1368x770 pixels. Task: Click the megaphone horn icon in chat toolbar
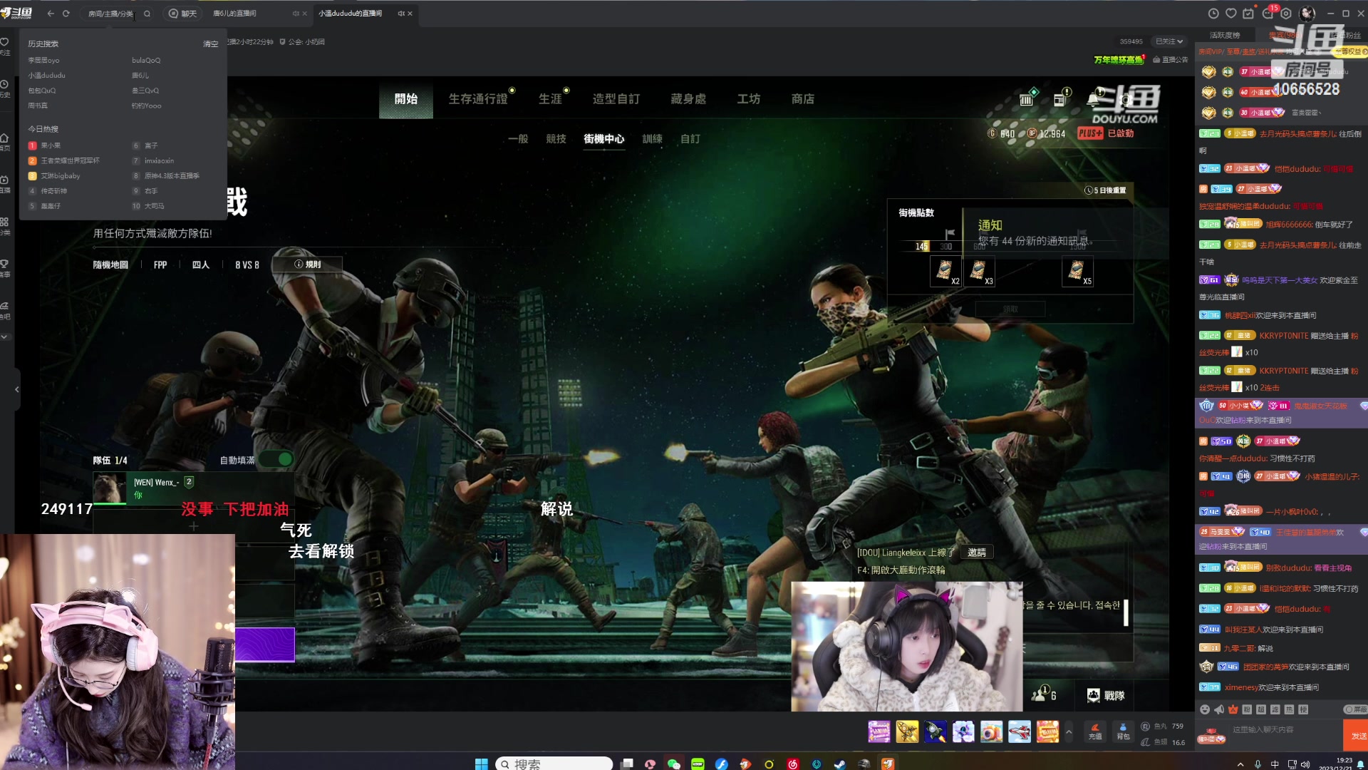pos(1219,709)
